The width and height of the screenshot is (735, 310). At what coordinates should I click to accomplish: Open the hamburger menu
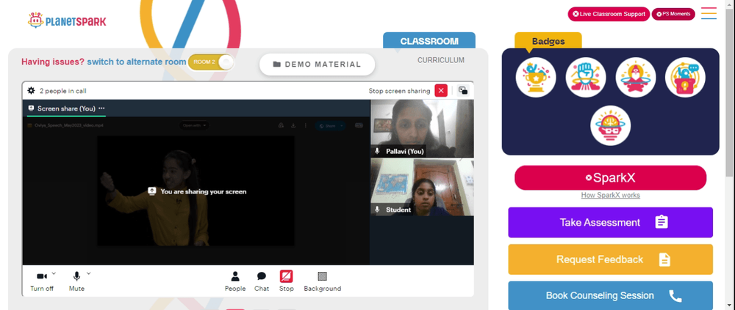[709, 13]
